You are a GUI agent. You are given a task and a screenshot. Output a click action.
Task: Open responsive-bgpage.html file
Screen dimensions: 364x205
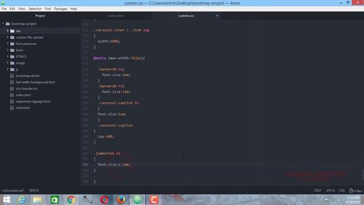pyautogui.click(x=33, y=101)
